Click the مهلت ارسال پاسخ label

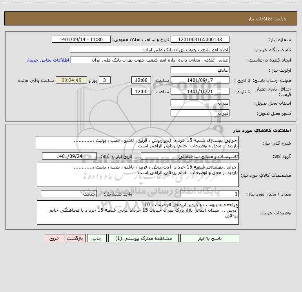pos(271,80)
